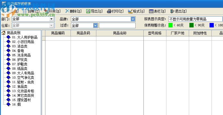Click the blue X delete icon

67,11
